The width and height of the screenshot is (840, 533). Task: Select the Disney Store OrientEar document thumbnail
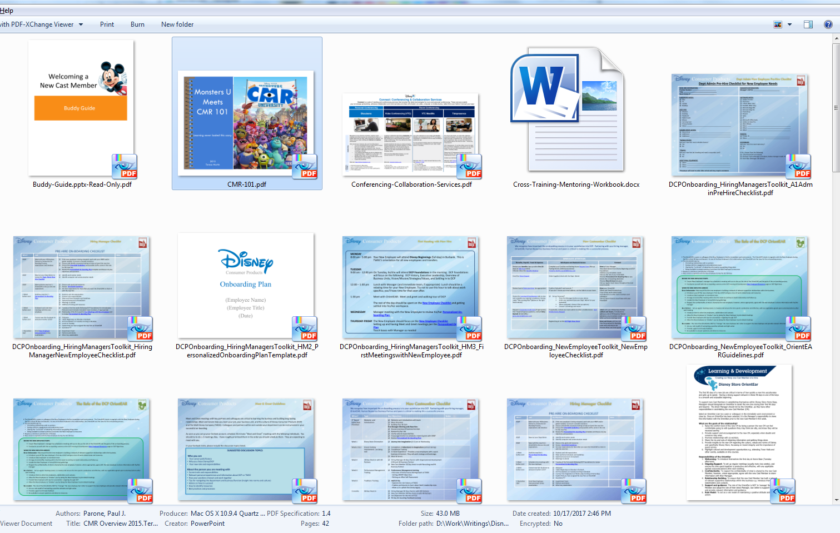pos(740,434)
